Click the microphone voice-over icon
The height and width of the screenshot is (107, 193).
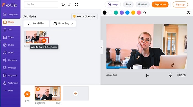point(171,75)
